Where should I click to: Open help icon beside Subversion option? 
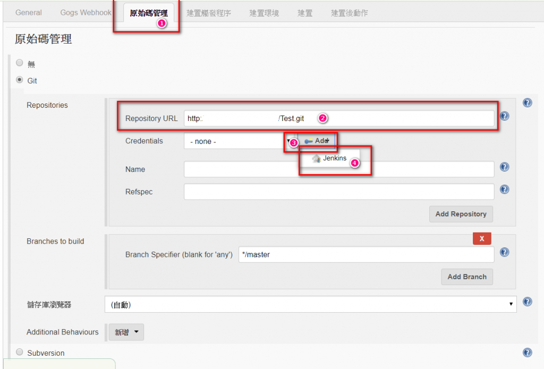point(527,353)
